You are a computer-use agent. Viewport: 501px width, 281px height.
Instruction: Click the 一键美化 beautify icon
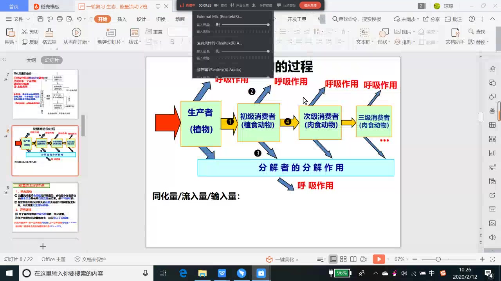pyautogui.click(x=269, y=259)
